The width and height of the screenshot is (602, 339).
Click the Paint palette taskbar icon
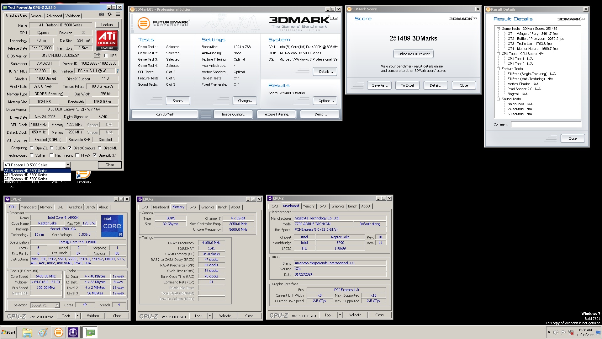(43, 332)
